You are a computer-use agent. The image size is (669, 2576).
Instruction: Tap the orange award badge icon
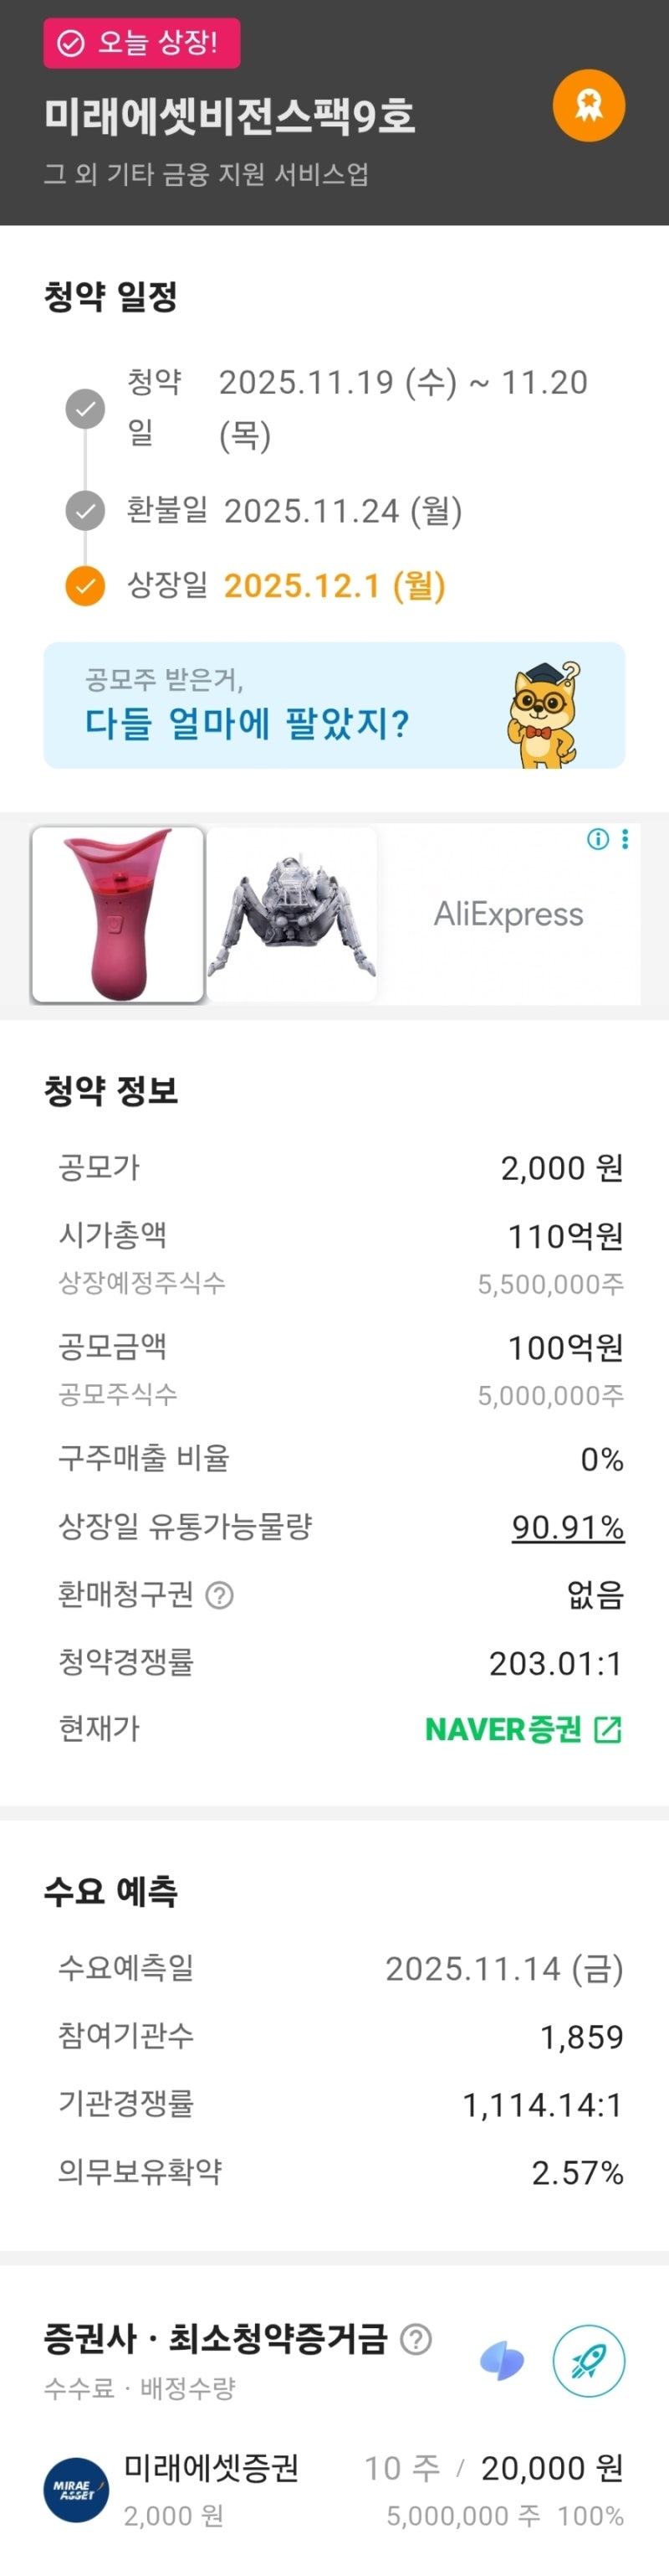[x=588, y=105]
